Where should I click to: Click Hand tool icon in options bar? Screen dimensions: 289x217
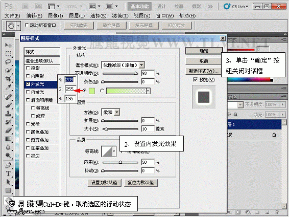pyautogui.click(x=11, y=26)
